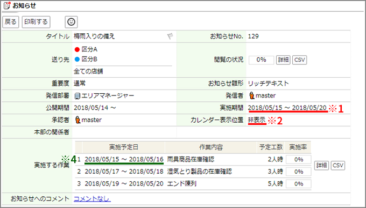Select task row 雨具商品在庫確認
Image resolution: width=366 pixels, height=208 pixels.
tap(191, 159)
